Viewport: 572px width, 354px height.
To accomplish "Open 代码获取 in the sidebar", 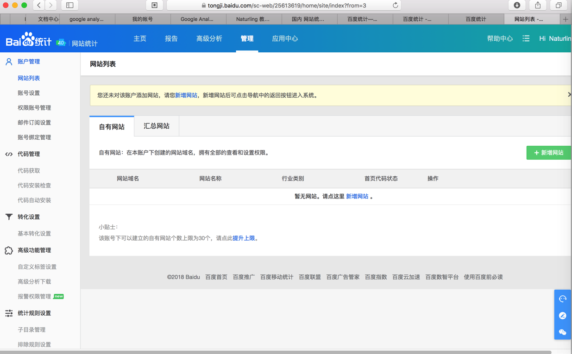I will click(x=29, y=171).
